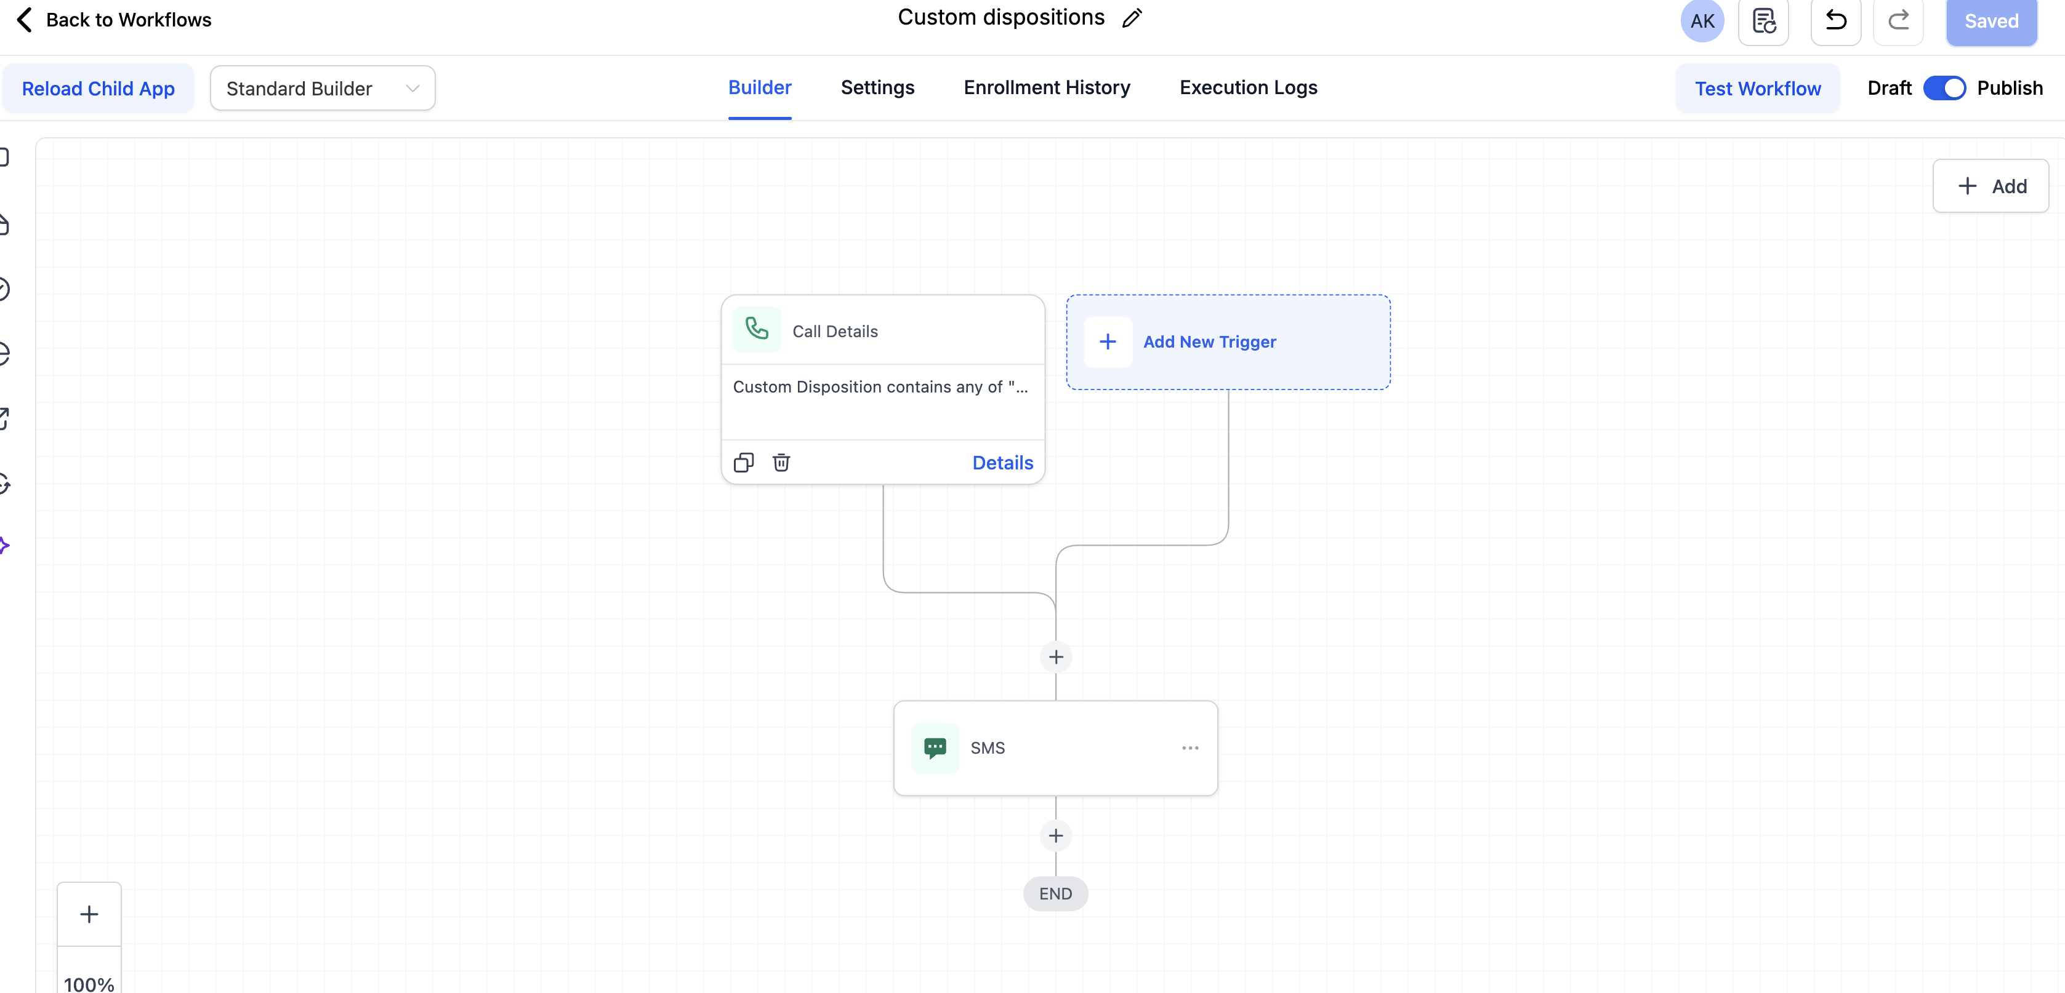Open the Execution Logs tab
The width and height of the screenshot is (2065, 993).
tap(1248, 87)
